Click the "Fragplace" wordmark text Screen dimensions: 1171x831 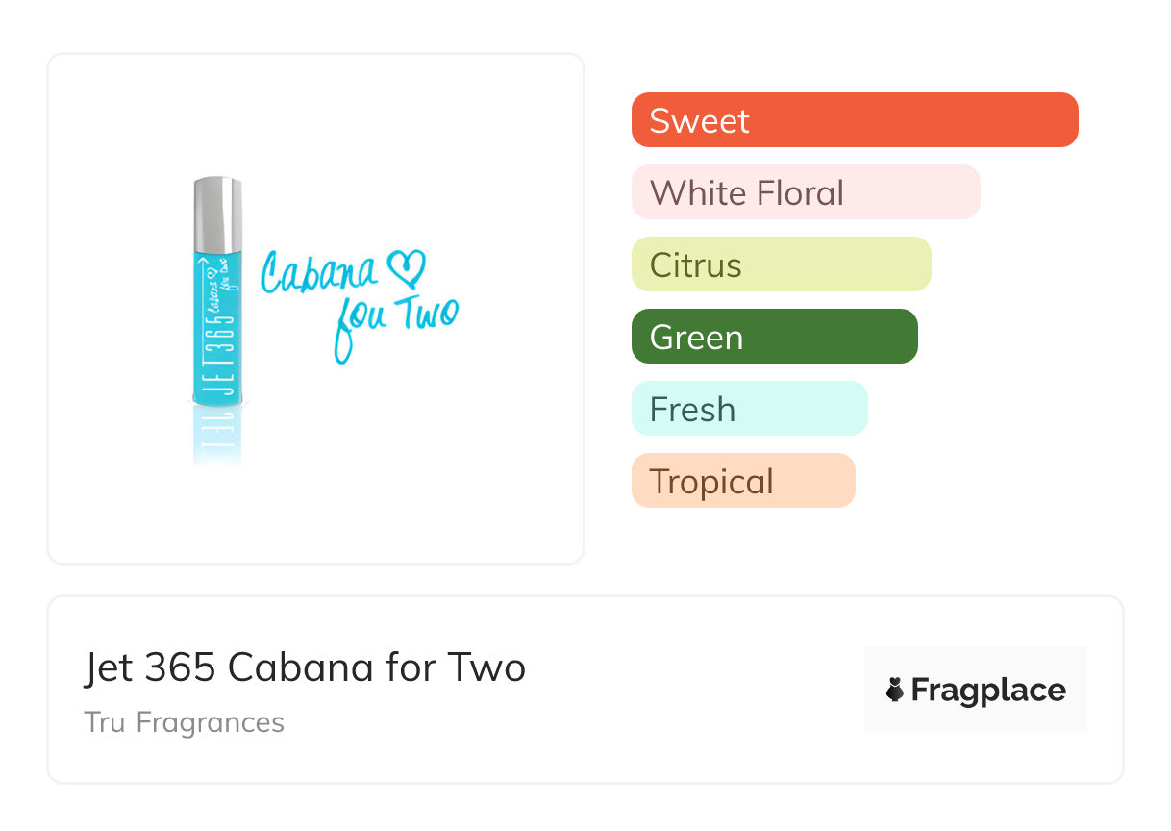(988, 691)
